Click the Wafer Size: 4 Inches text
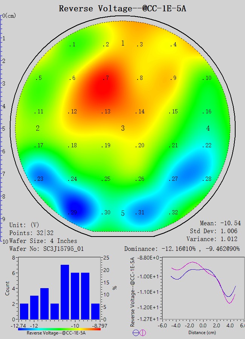 [x=43, y=241]
